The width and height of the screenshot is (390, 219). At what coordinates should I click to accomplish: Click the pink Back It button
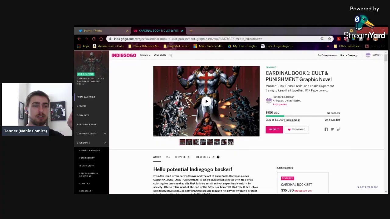coord(274,129)
